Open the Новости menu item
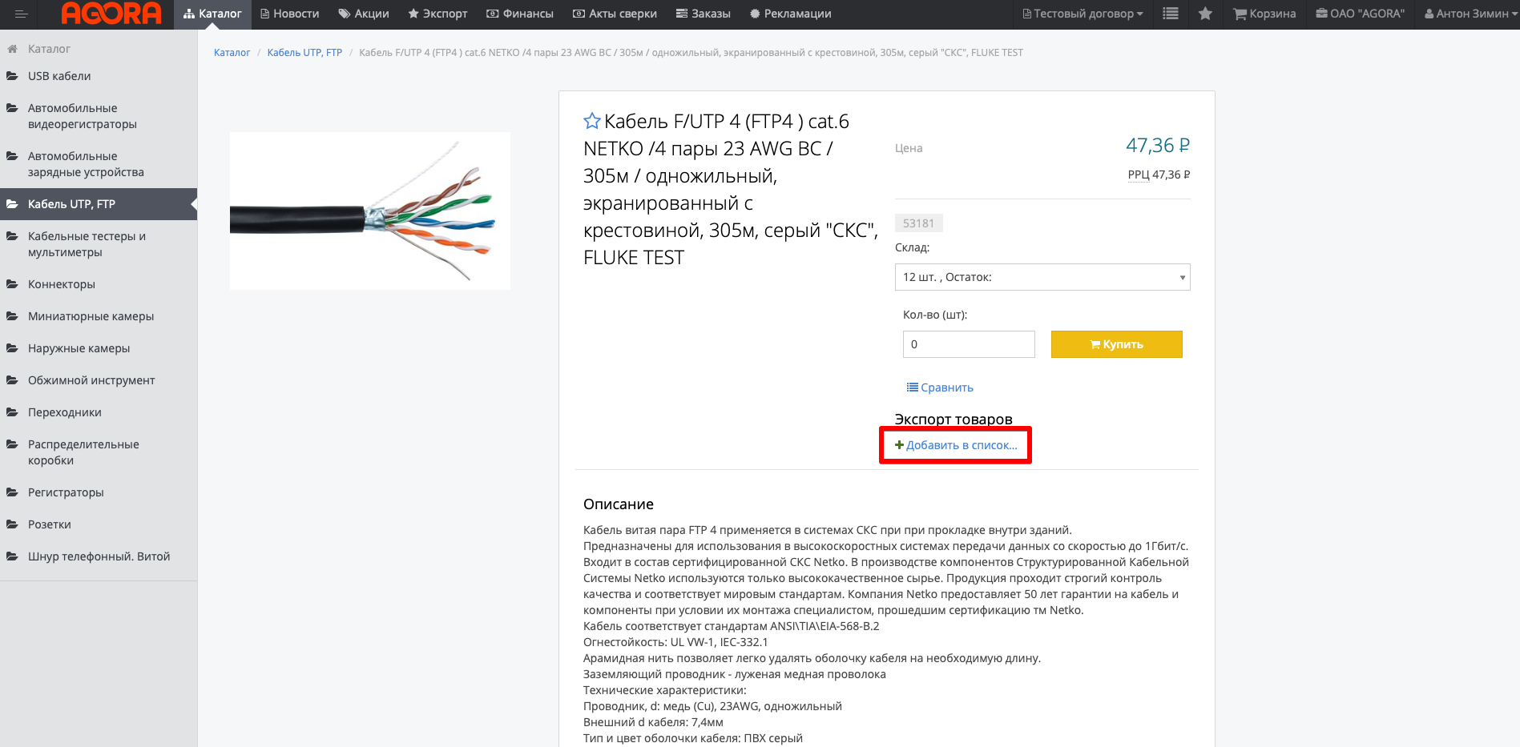 [289, 14]
